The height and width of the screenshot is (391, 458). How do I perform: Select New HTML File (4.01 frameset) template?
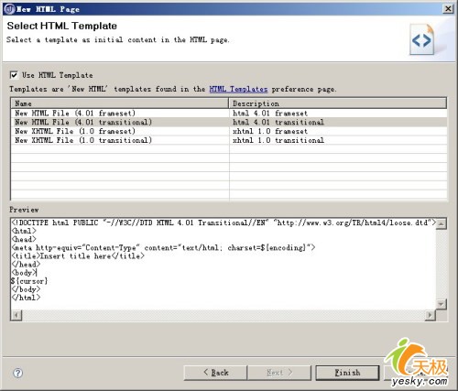click(x=75, y=114)
